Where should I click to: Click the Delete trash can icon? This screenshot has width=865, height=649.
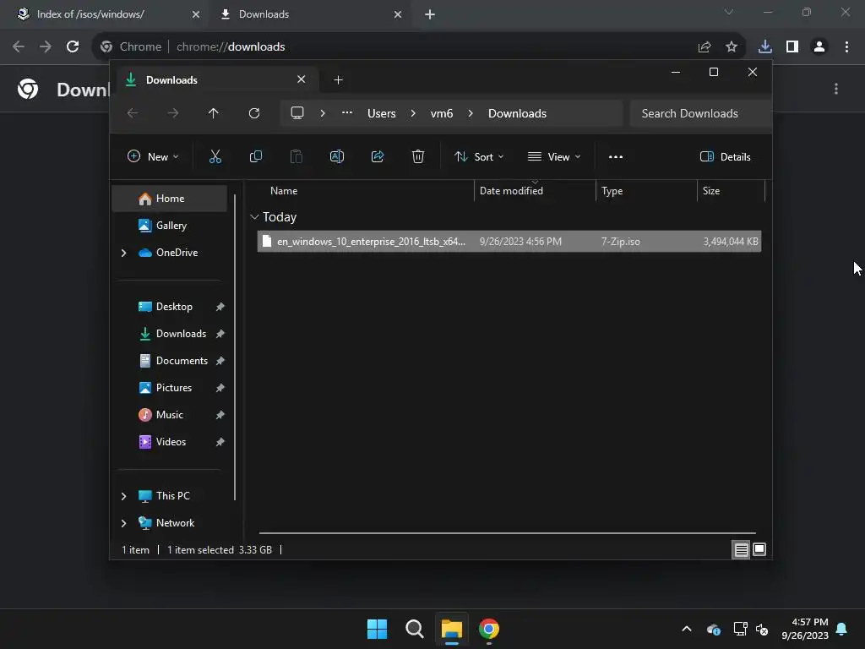[x=418, y=156]
